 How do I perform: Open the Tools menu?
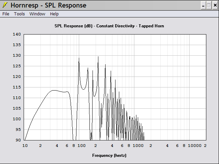click(19, 14)
